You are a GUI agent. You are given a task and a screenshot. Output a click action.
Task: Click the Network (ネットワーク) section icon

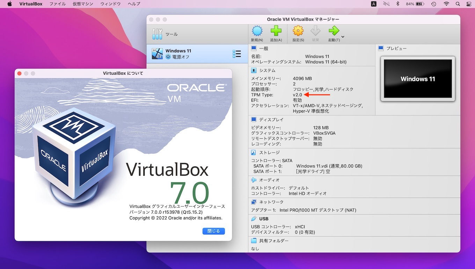(254, 202)
